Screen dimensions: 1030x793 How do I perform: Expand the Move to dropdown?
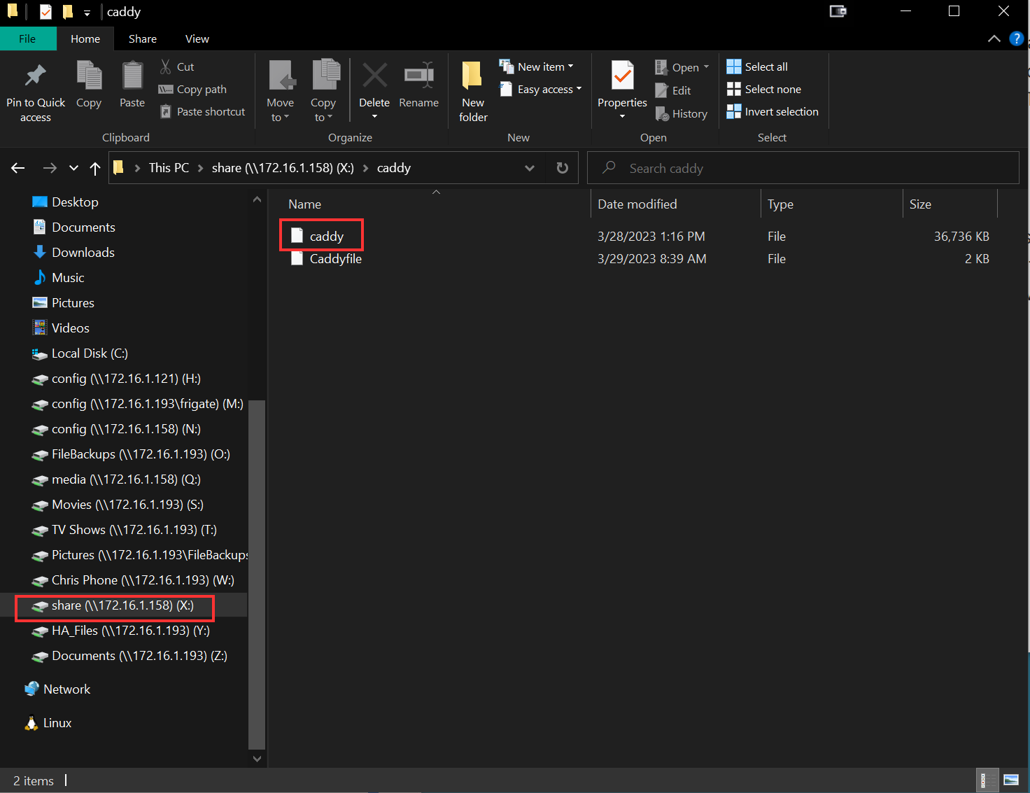click(x=280, y=110)
